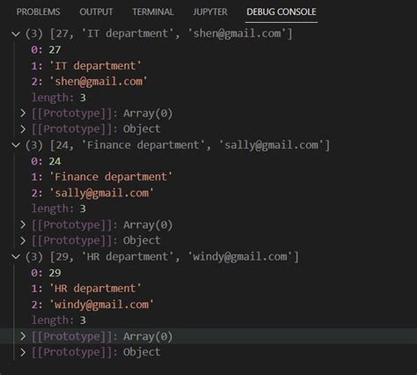The height and width of the screenshot is (375, 417).
Task: Collapse the windy@gmail.com array entry
Action: 16,257
